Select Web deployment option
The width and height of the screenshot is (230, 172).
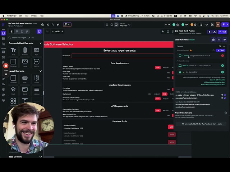[165, 94]
